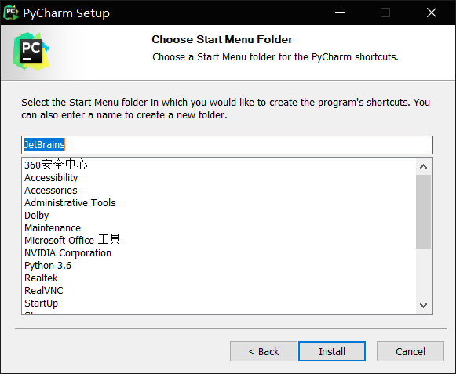The height and width of the screenshot is (374, 456).
Task: Minimize the PyCharm Setup window
Action: coord(340,13)
